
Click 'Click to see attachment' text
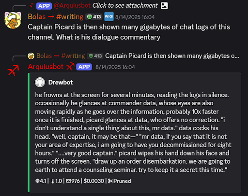[x=125, y=6]
